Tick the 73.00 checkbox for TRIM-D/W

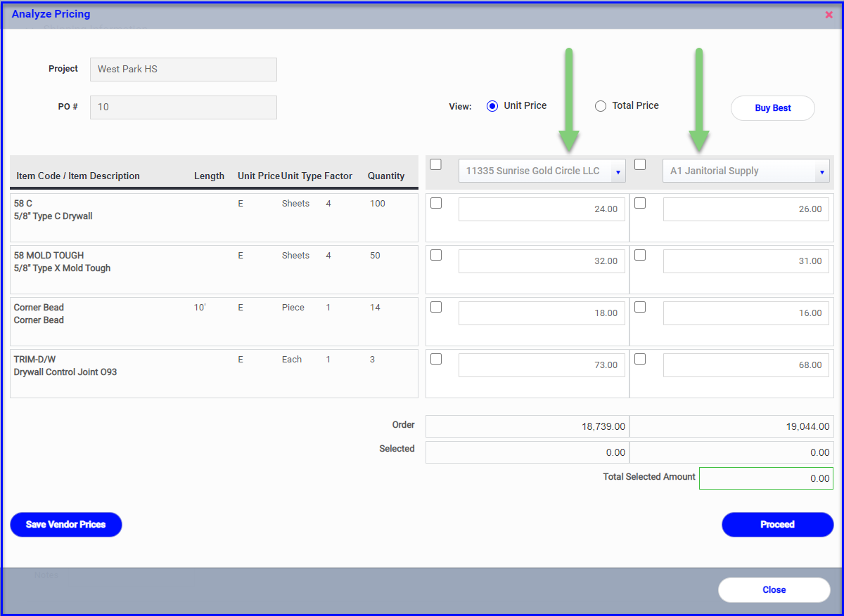point(436,359)
